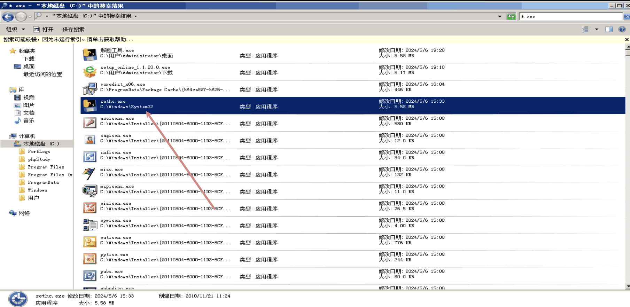This screenshot has width=630, height=307.
Task: Expand the address bar history dropdown arrow
Action: [500, 16]
